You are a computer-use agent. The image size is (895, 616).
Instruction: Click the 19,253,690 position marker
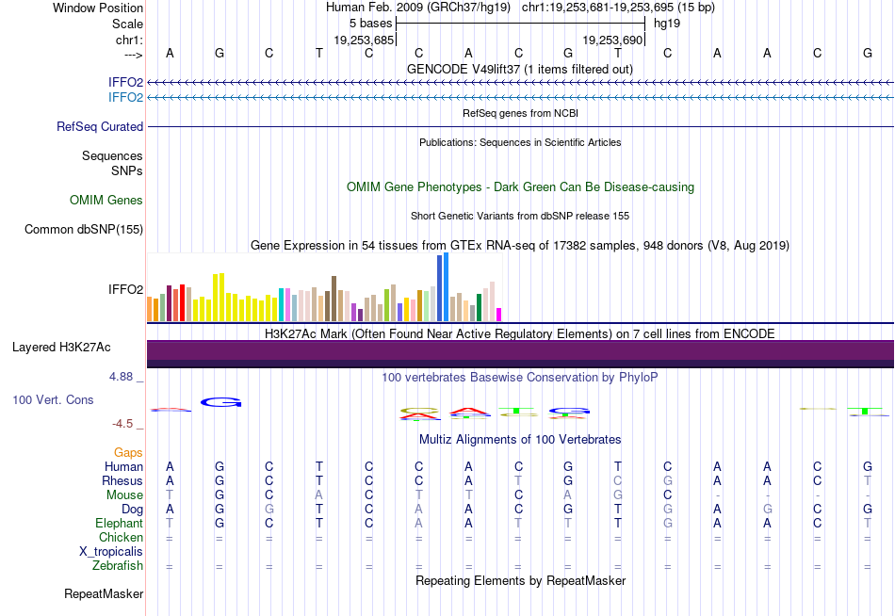613,40
